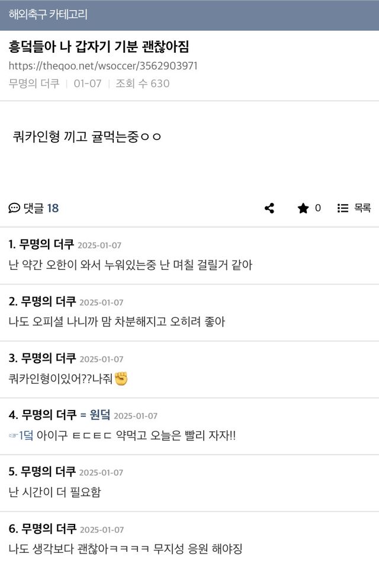Click the post body text 쿼카인형
The image size is (379, 563).
click(86, 137)
